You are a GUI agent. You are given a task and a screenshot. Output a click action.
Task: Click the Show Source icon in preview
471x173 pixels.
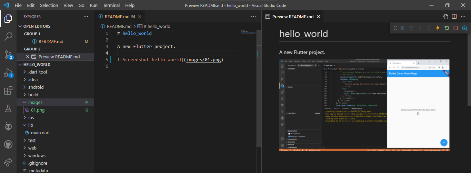(x=445, y=17)
